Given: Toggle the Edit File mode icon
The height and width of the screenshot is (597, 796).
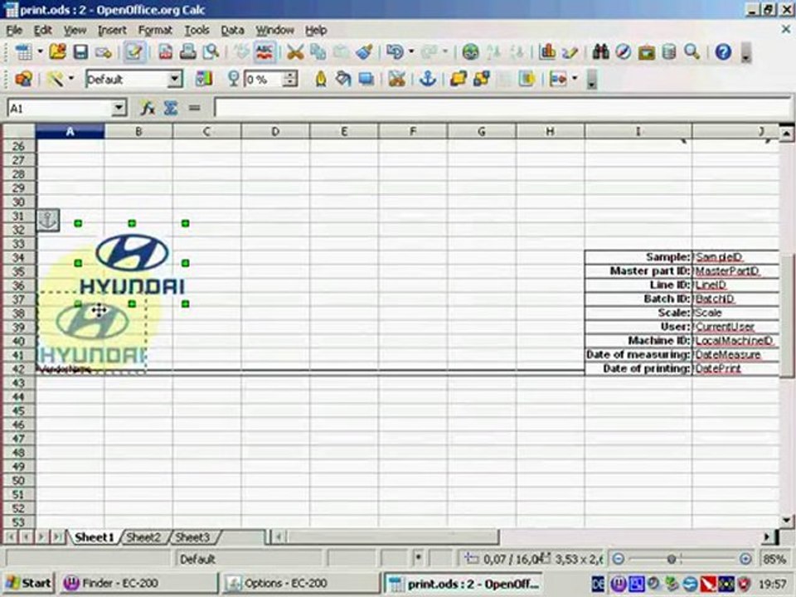Looking at the screenshot, I should pyautogui.click(x=134, y=51).
